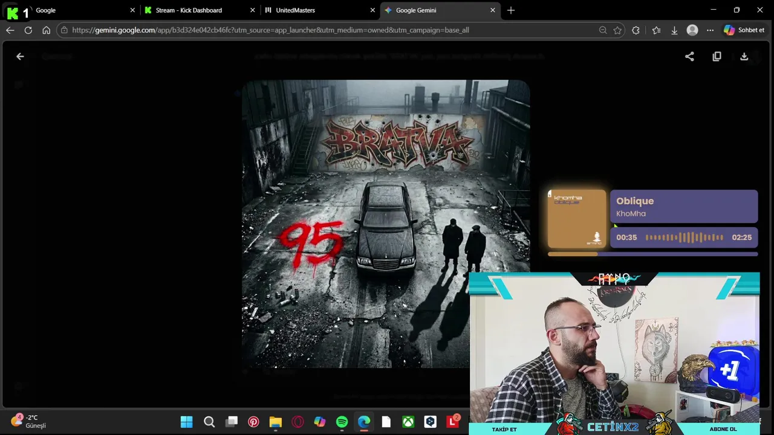Open the weather widget showing -2°C Güneşli
This screenshot has height=435, width=774.
tap(28, 421)
